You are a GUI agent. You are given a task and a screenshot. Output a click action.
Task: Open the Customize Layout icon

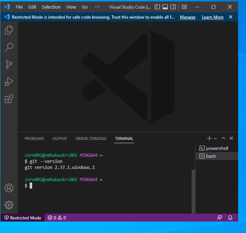pyautogui.click(x=184, y=7)
